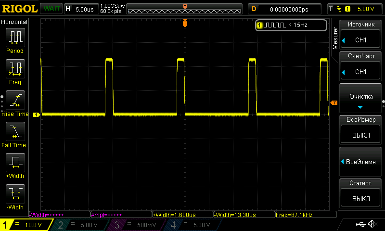Select the Period measurement icon
Screen dimensions: 385x231
coord(15,38)
